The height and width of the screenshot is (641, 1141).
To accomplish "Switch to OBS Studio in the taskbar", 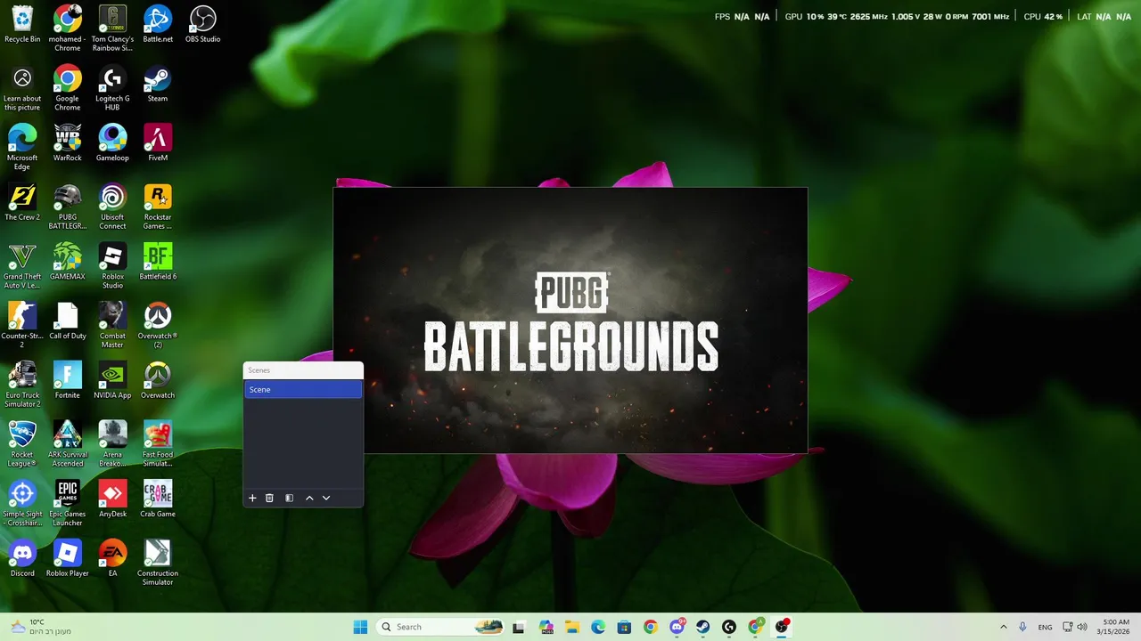I will click(x=782, y=627).
